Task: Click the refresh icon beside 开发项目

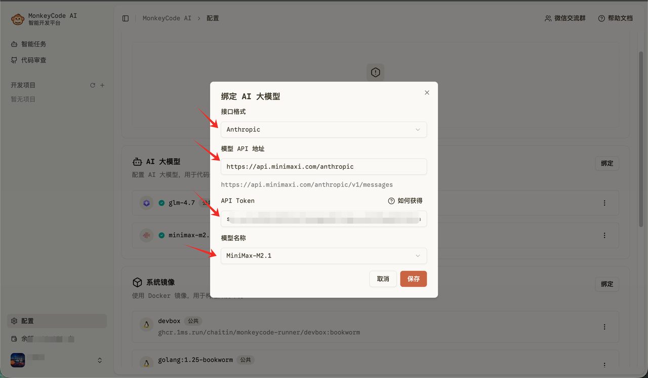Action: 93,85
